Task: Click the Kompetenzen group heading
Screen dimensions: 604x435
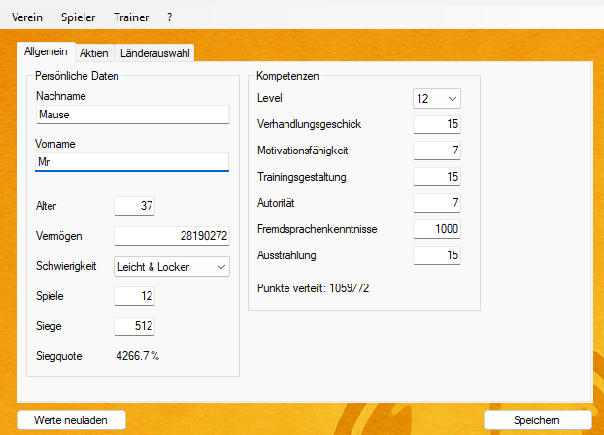Action: coord(287,76)
